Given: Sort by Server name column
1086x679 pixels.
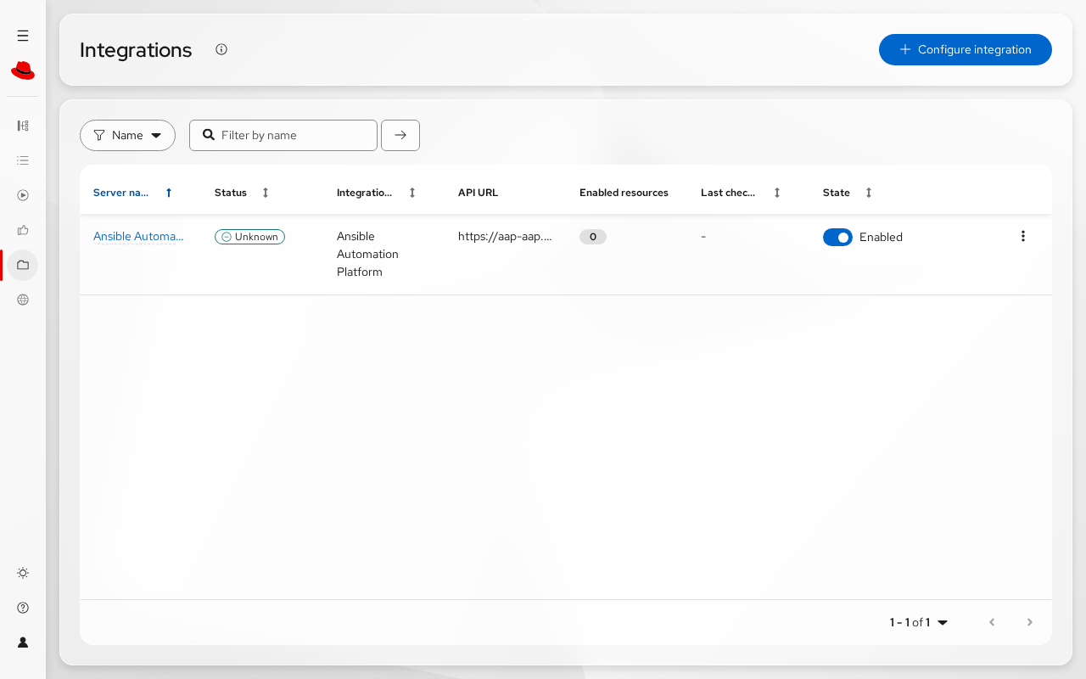Looking at the screenshot, I should click(x=132, y=193).
